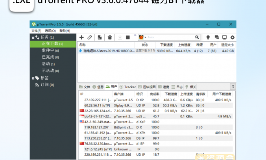266x160 pixels.
Task: Select peer 61.185.41.192 row
Action: tap(156, 133)
